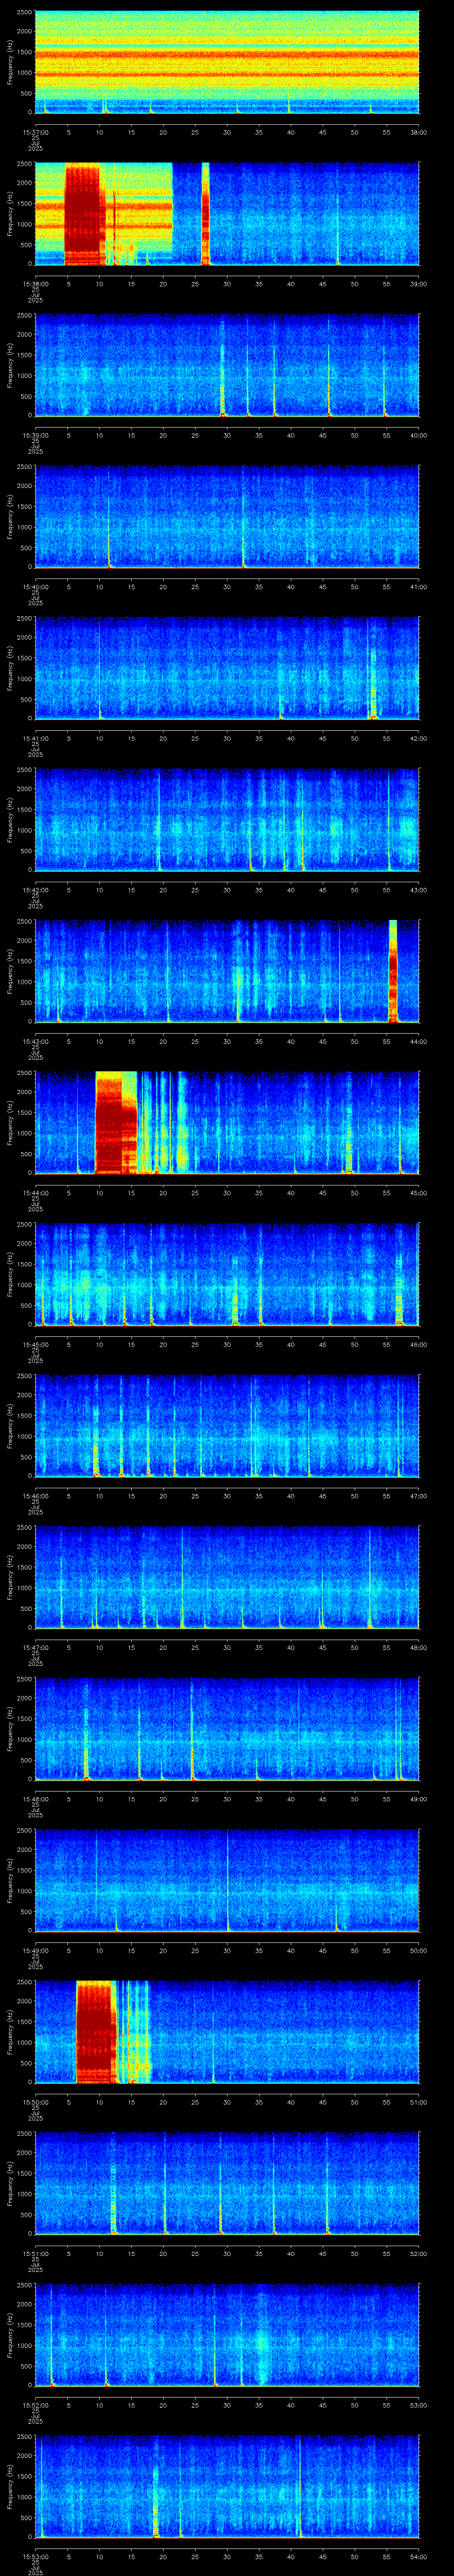
Task: Click the wide red burst in 15:44:00 spectrogram
Action: pyautogui.click(x=115, y=1123)
